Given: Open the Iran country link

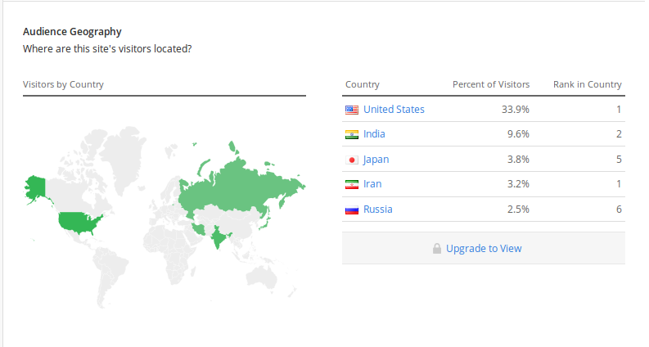Looking at the screenshot, I should point(372,184).
